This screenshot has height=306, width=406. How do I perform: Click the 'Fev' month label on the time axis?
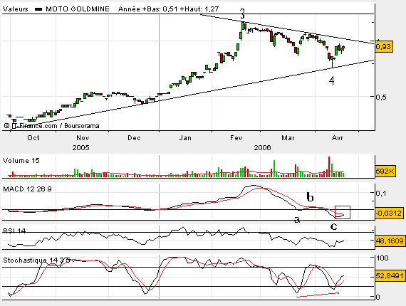click(236, 138)
